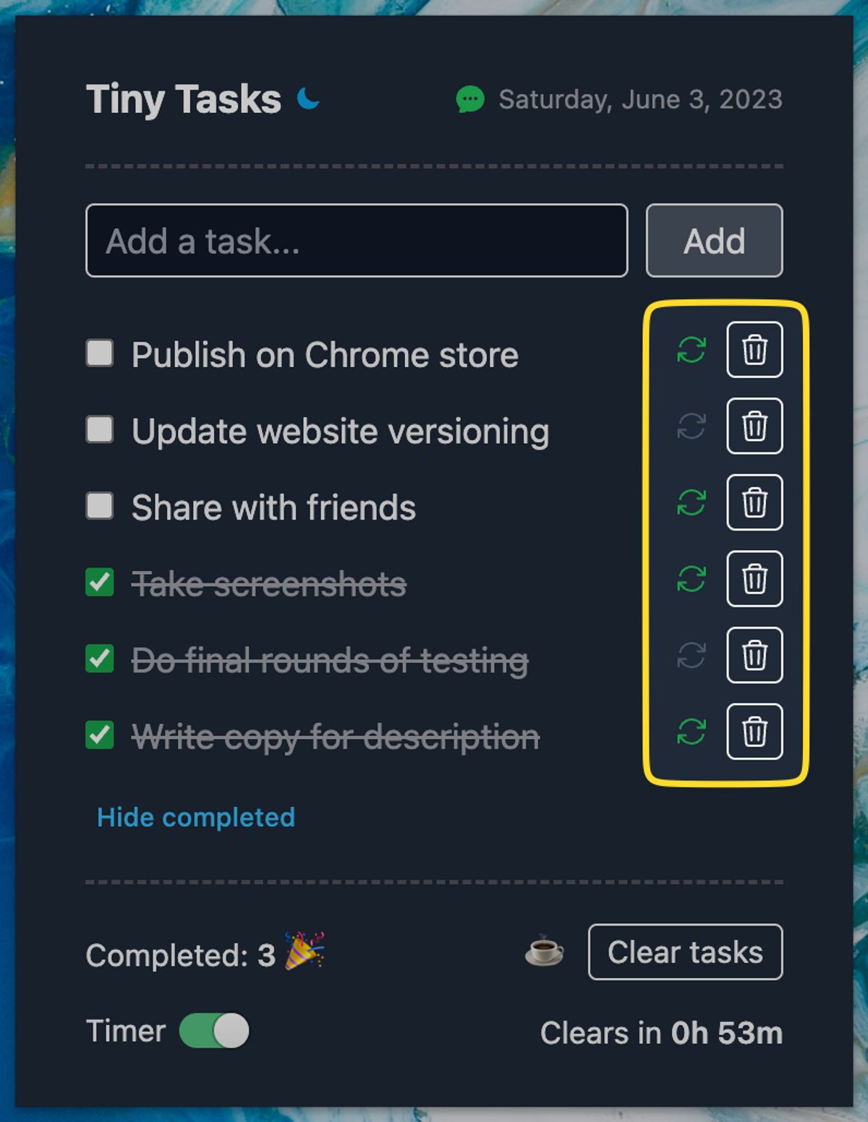Delete the Write copy for description task
Image resolution: width=868 pixels, height=1122 pixels.
pyautogui.click(x=755, y=733)
